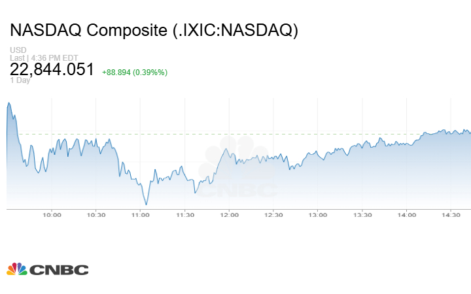The width and height of the screenshot is (471, 294).
Task: Click the 10:30 time axis label
Action: [96, 215]
